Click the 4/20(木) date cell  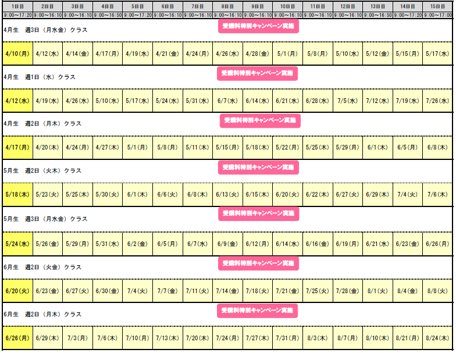48,147
